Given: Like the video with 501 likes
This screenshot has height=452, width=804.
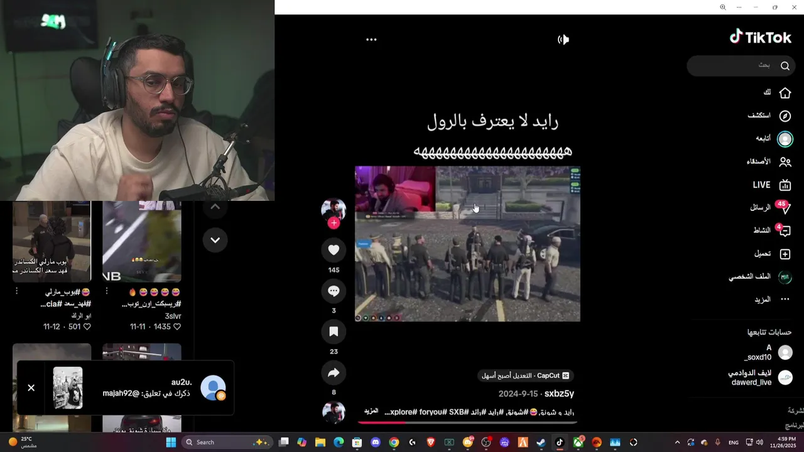Looking at the screenshot, I should (x=87, y=327).
